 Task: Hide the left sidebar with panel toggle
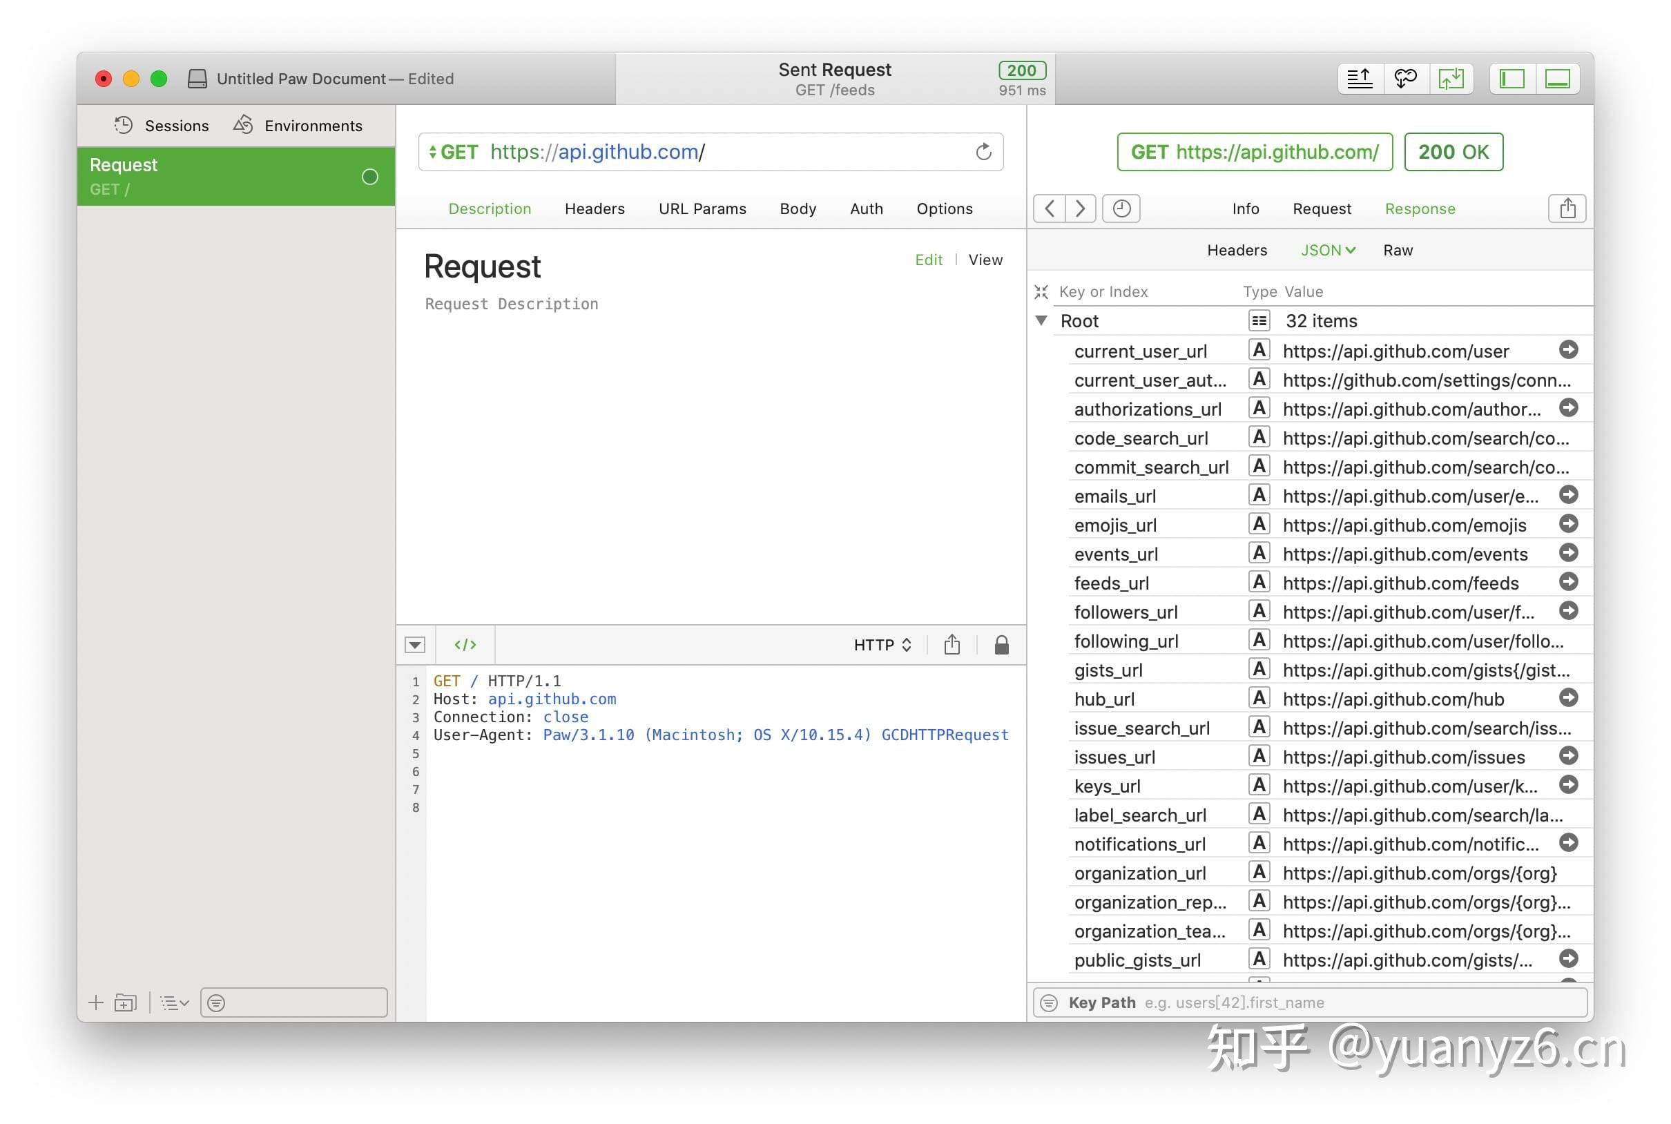pyautogui.click(x=1512, y=78)
